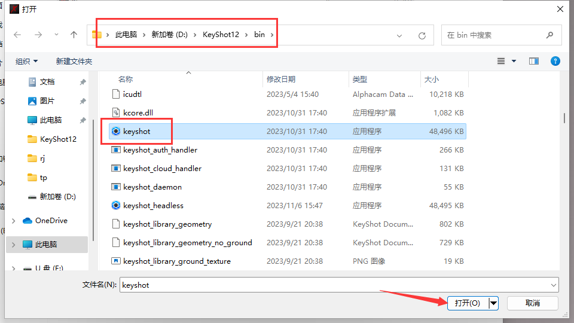Change view layout icon
Screen dimensions: 574x323
tap(501, 61)
